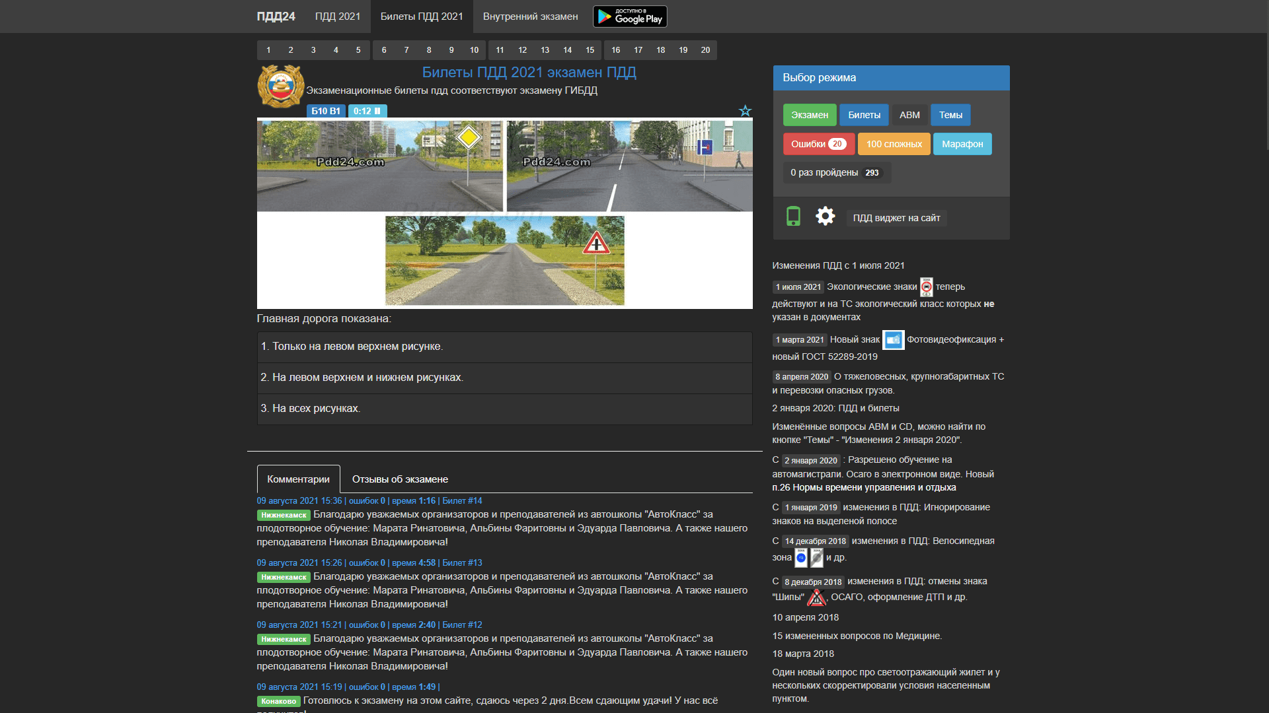The image size is (1269, 713).
Task: Click the blue ticket number 10
Action: 473,50
